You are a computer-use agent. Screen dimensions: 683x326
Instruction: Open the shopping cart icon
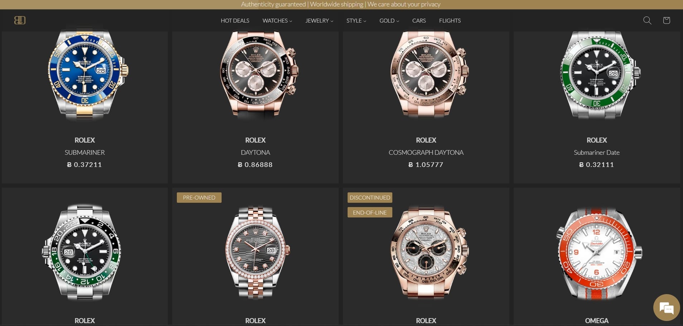[666, 20]
